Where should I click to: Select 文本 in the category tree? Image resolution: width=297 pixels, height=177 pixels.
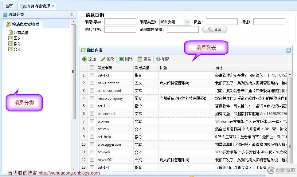pos(17,49)
